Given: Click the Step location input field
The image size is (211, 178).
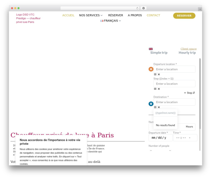Looking at the screenshot, I should pos(174,84).
